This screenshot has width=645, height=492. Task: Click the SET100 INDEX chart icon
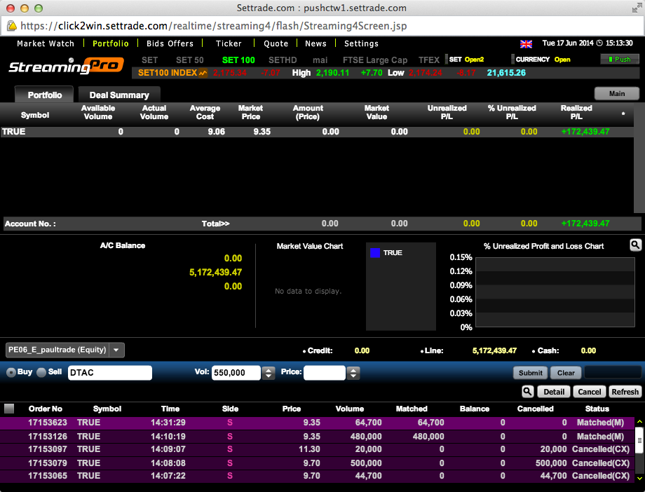point(203,73)
